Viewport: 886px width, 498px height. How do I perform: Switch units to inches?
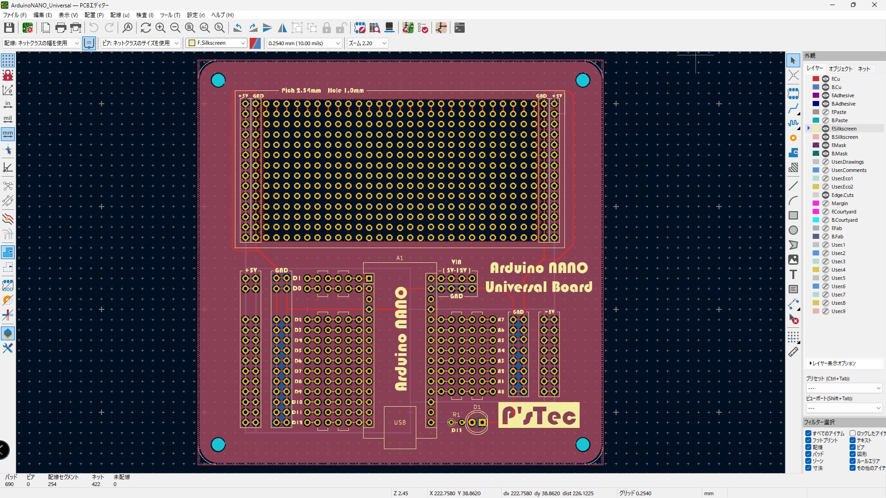tap(8, 105)
